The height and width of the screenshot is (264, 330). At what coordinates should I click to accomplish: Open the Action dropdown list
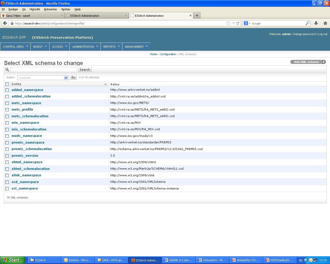click(43, 78)
